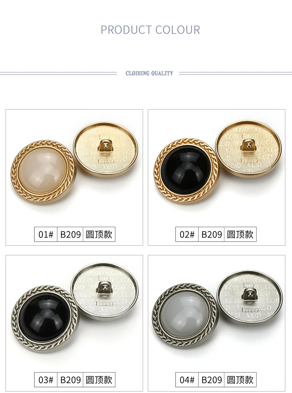Screen dimensions: 292x393
Task: Click B209 code under black gold button
Action: point(212,235)
